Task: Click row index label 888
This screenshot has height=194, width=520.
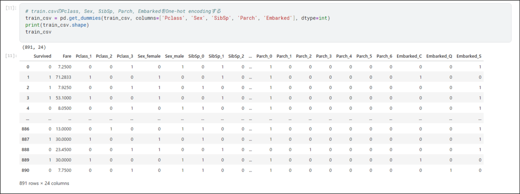Action: click(x=25, y=150)
